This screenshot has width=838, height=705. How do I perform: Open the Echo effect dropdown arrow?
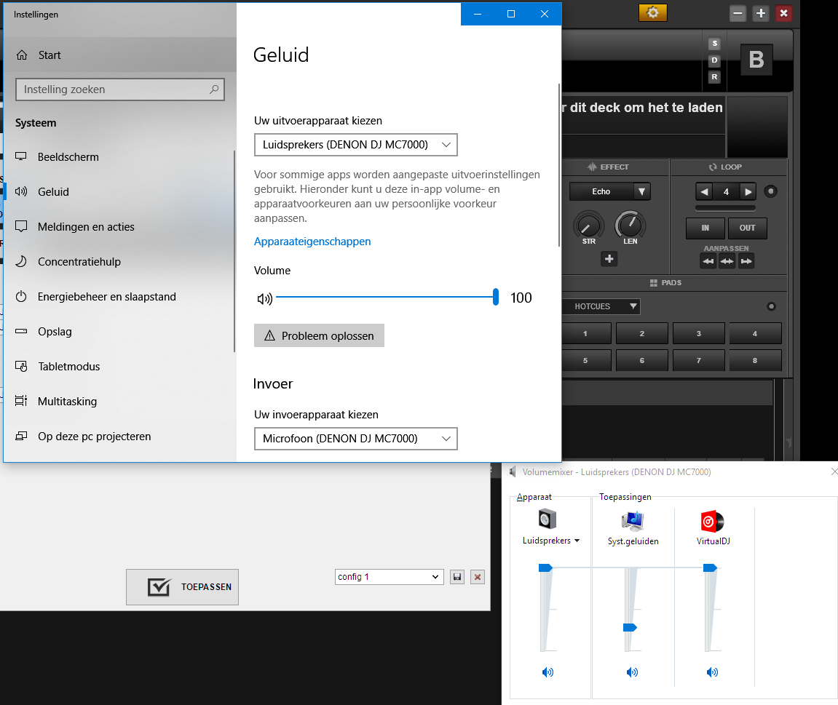(642, 191)
